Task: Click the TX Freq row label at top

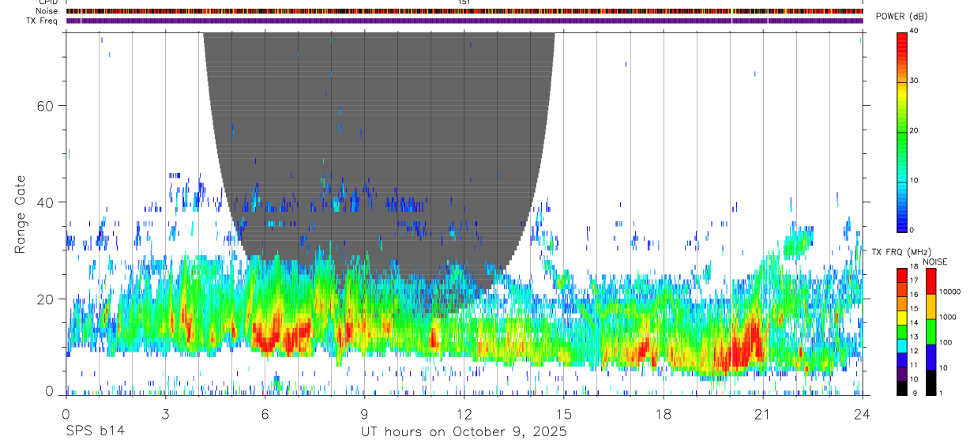Action: tap(43, 21)
